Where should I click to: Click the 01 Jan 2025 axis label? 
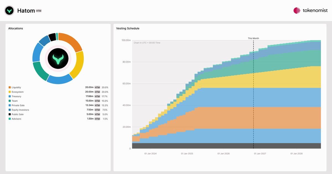click(x=187, y=153)
